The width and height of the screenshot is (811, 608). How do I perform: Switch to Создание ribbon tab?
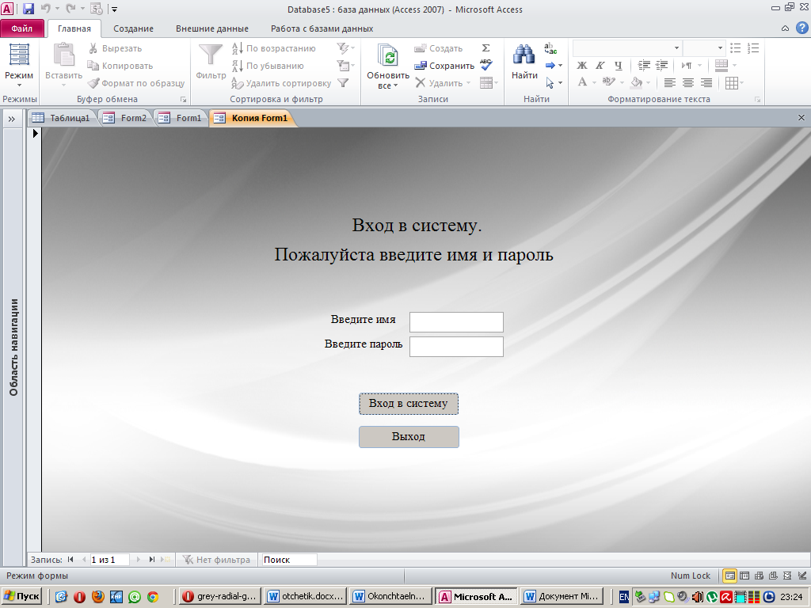coord(133,28)
